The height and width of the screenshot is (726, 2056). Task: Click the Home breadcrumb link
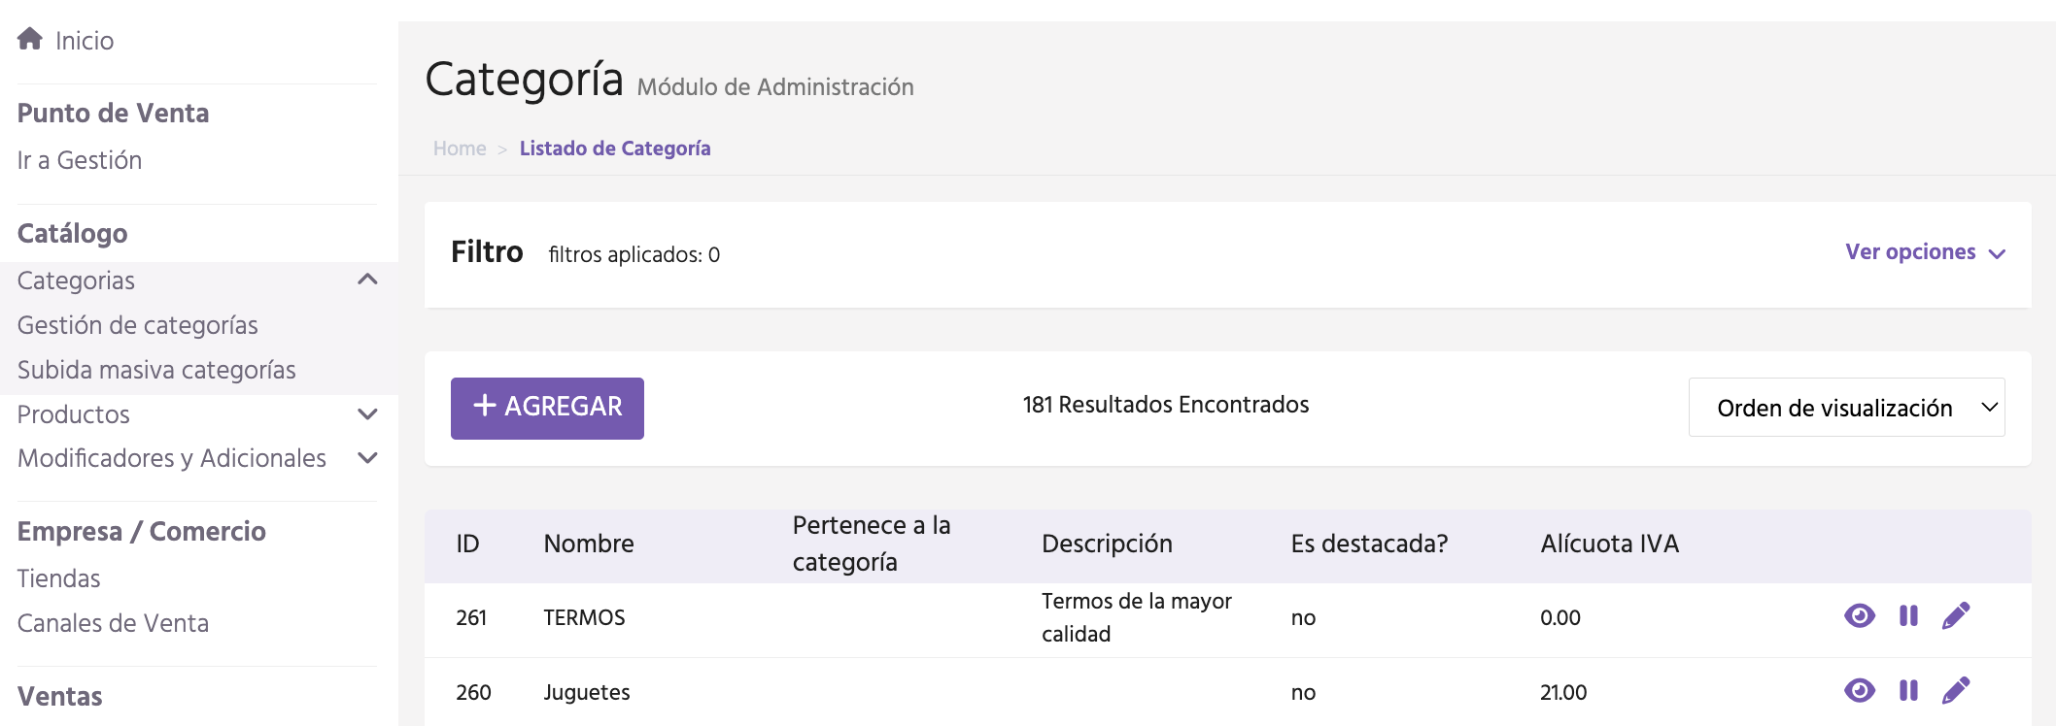(460, 148)
